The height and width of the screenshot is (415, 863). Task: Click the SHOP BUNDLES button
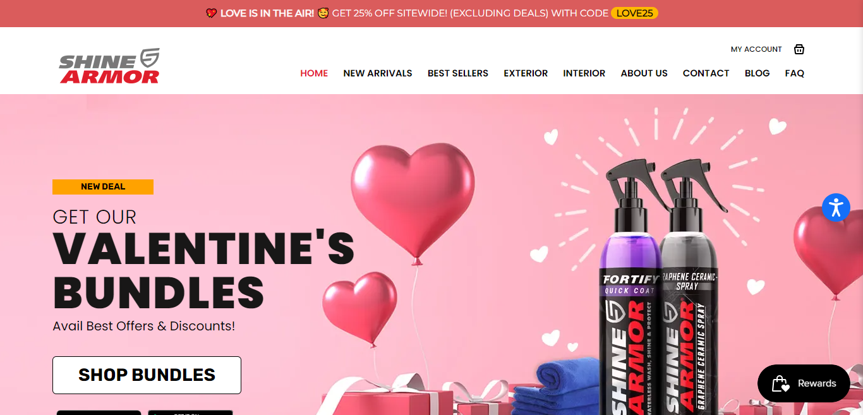pyautogui.click(x=147, y=375)
